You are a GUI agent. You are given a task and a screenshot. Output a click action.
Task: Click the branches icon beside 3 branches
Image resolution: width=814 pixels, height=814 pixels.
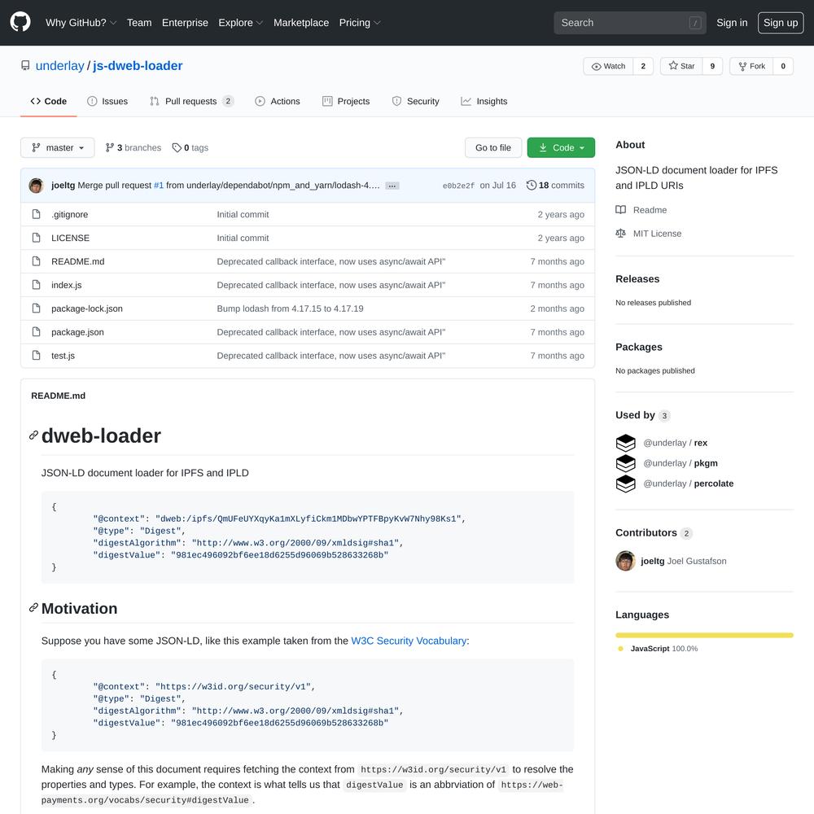[110, 148]
